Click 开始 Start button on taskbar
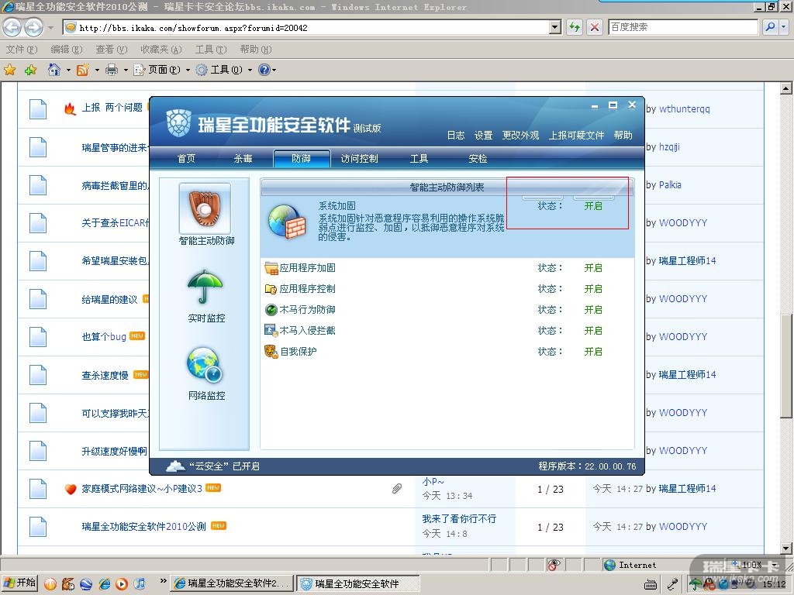 [x=19, y=583]
